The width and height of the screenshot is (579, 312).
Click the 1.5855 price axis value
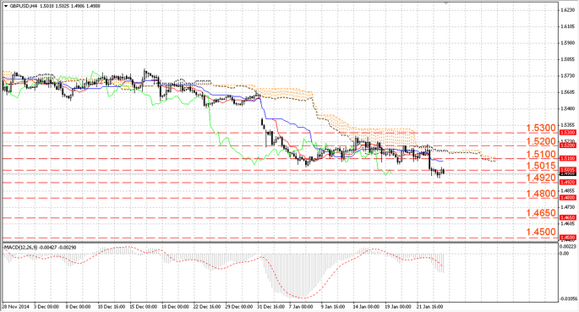click(568, 59)
